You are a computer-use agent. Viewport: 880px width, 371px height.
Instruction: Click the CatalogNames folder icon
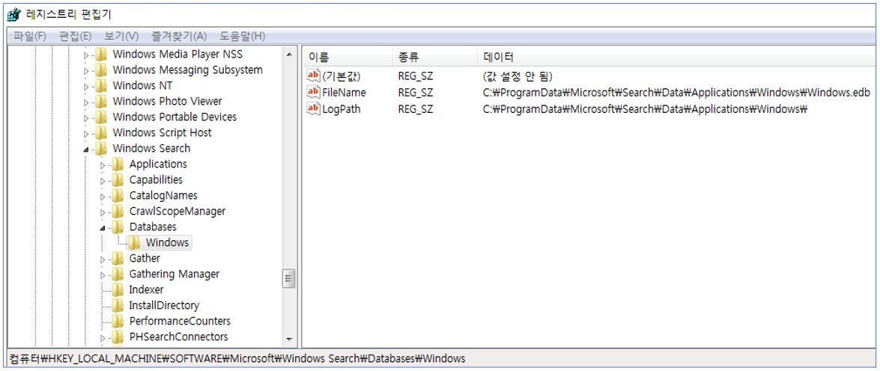(117, 195)
